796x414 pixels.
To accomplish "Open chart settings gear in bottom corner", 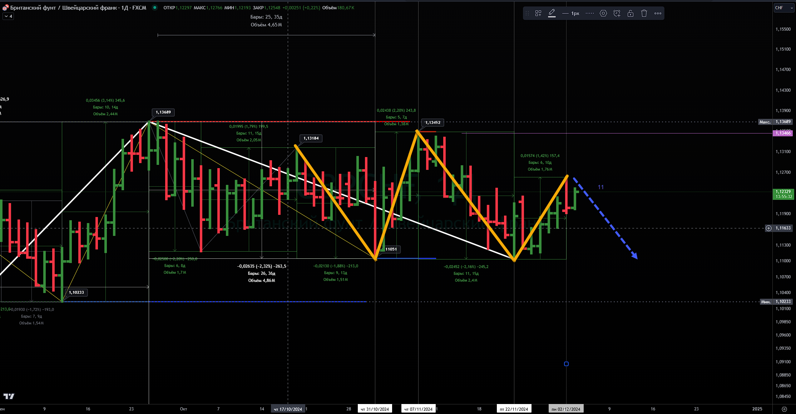I will (784, 409).
